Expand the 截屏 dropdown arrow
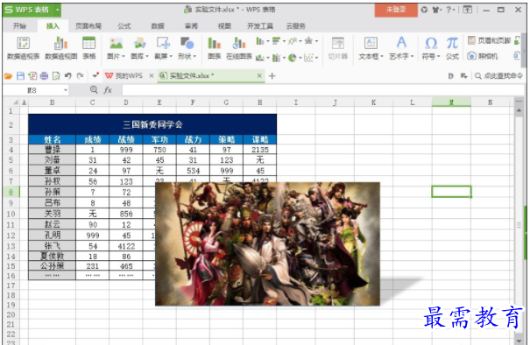Viewport: 530px width, 345px height. [x=171, y=56]
